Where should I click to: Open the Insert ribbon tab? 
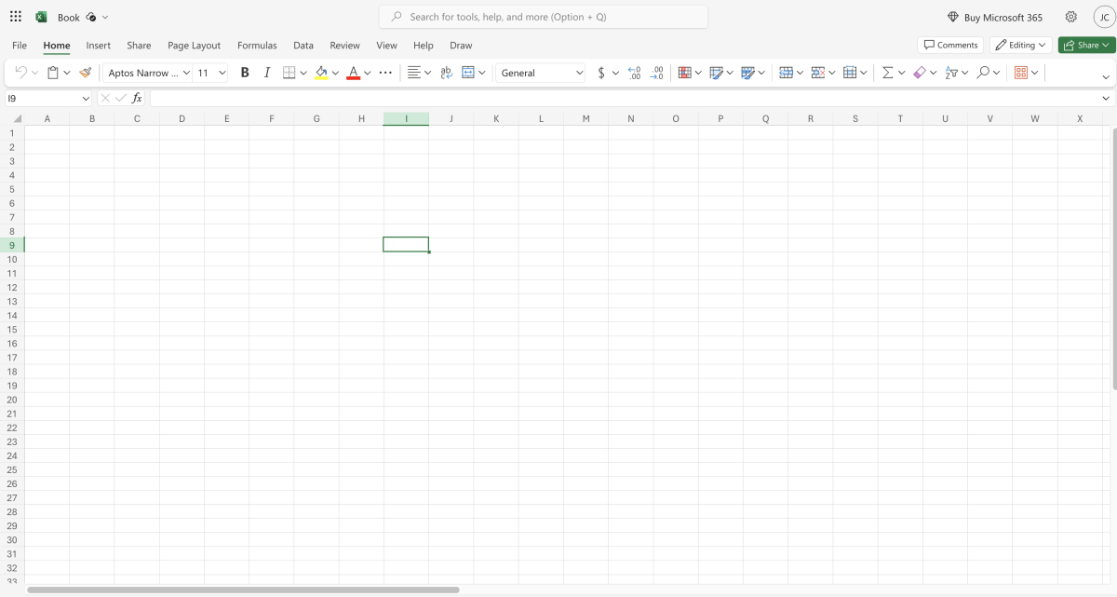99,45
